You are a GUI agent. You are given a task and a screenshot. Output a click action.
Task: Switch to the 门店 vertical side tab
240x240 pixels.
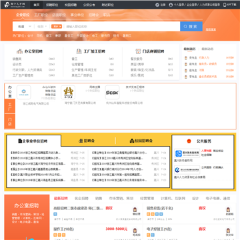tap(10, 121)
